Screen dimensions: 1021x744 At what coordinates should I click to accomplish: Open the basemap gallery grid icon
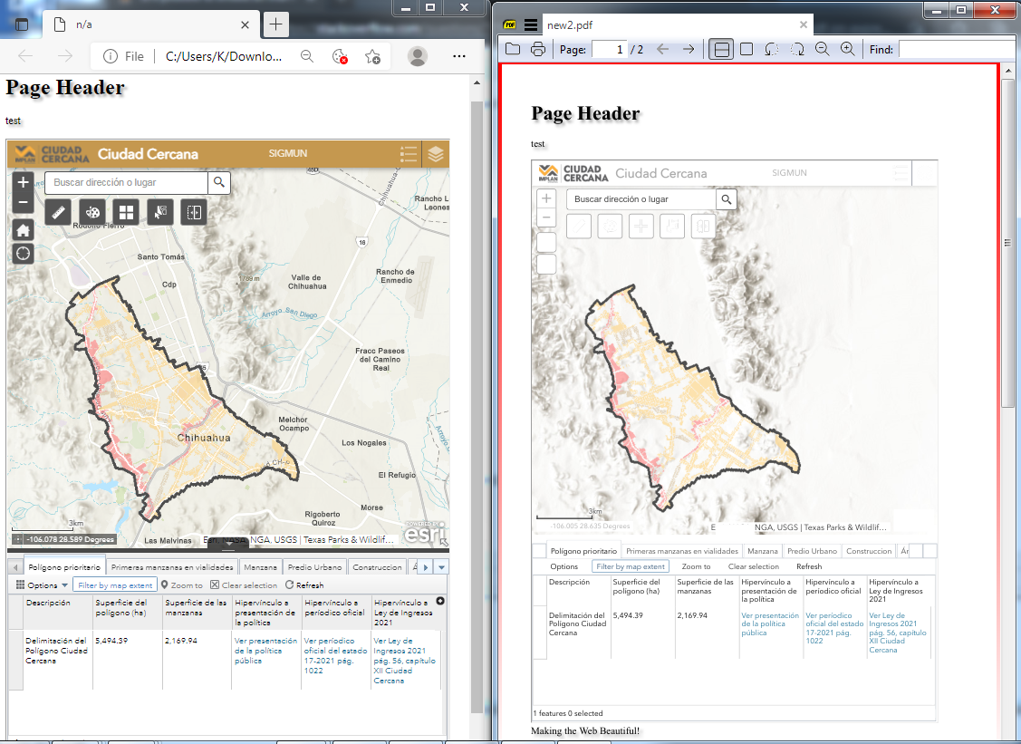tap(126, 212)
